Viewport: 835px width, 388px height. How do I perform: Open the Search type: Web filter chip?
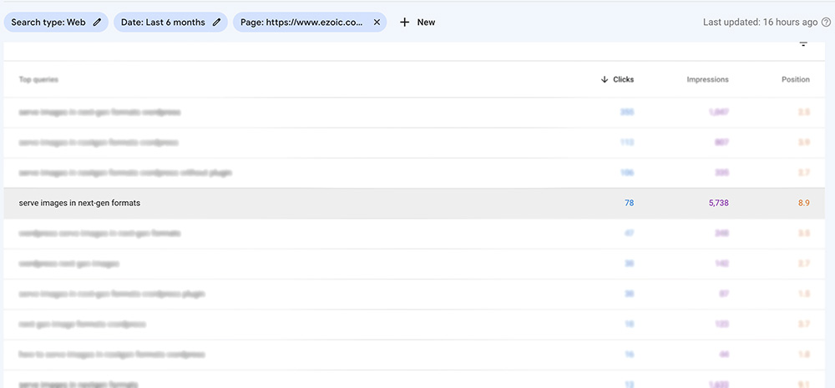[x=56, y=23]
